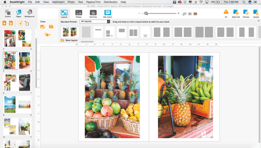The image size is (261, 148).
Task: Open the Help menu
Action: click(123, 2)
